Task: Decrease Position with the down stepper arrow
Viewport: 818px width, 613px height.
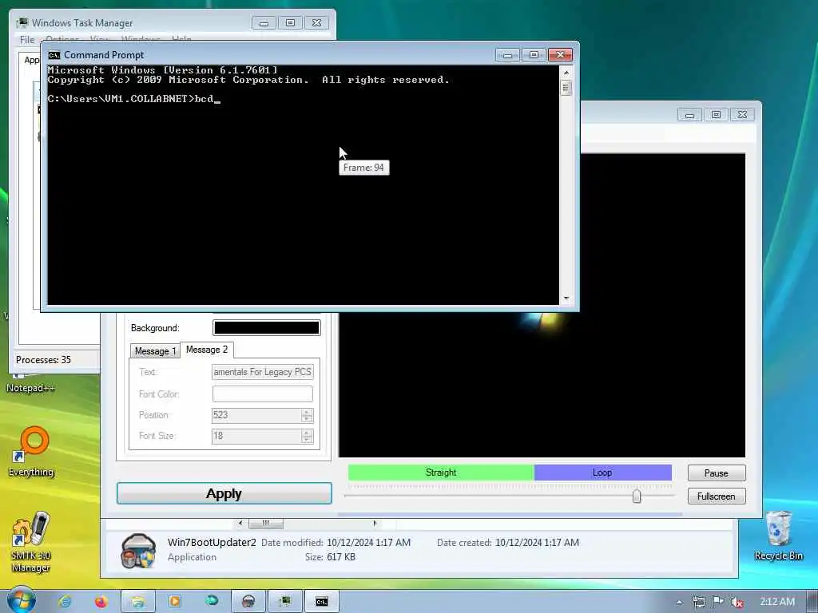Action: [307, 419]
